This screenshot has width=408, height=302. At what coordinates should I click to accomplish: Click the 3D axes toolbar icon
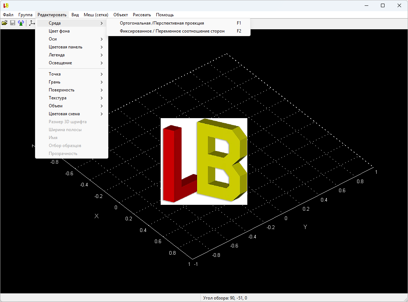pyautogui.click(x=32, y=23)
